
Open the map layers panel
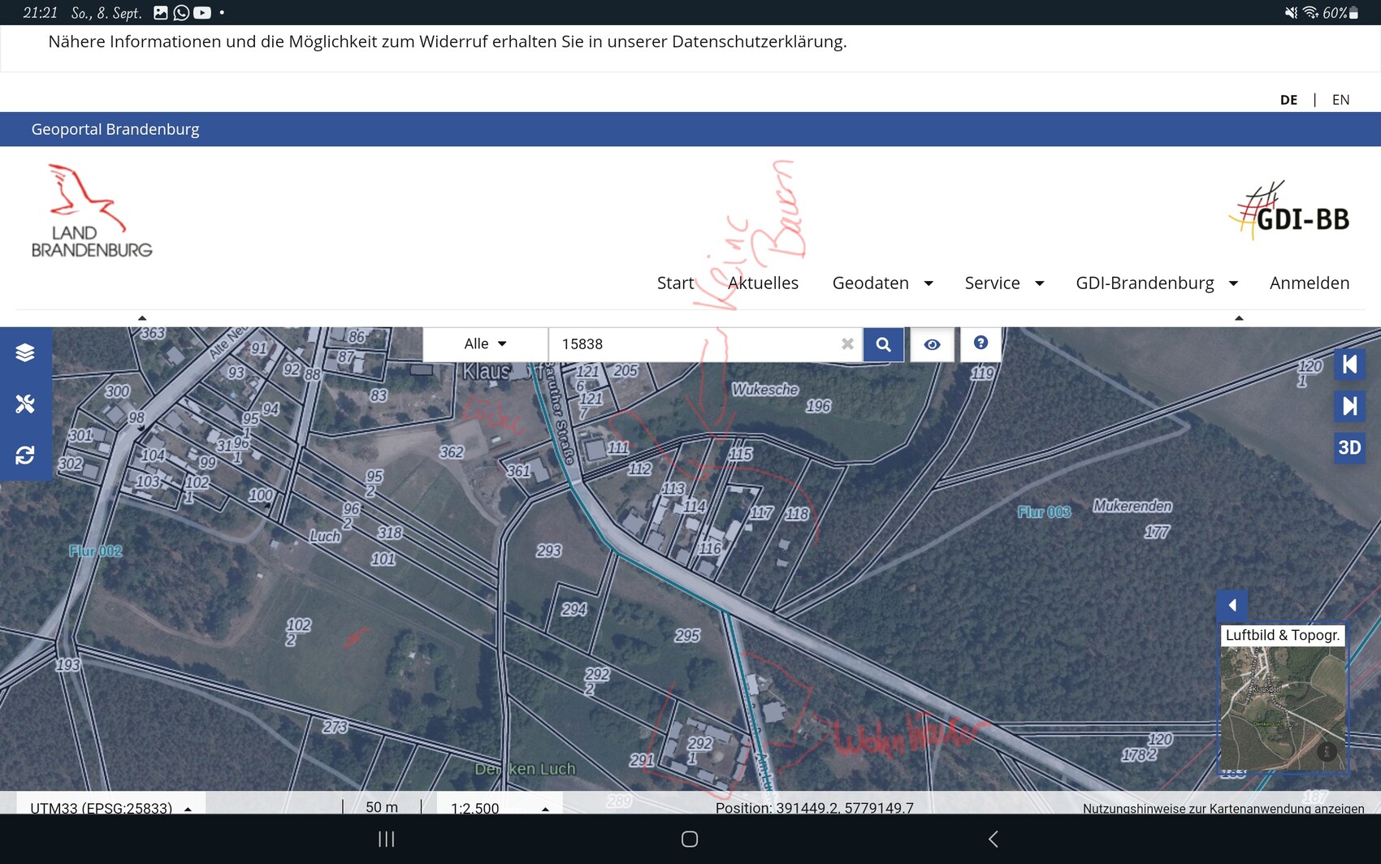[x=25, y=352]
